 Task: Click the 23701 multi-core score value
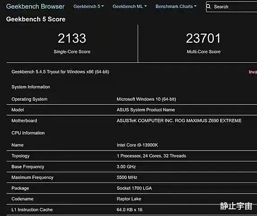point(204,38)
